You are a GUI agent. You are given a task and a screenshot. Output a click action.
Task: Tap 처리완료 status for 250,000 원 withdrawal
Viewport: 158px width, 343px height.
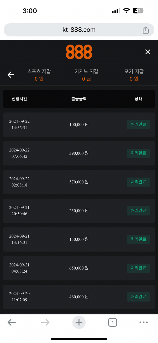(139, 211)
